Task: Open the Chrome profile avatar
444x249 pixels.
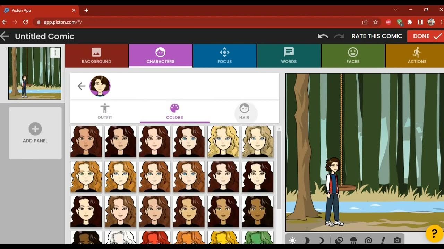Action: coord(431,22)
